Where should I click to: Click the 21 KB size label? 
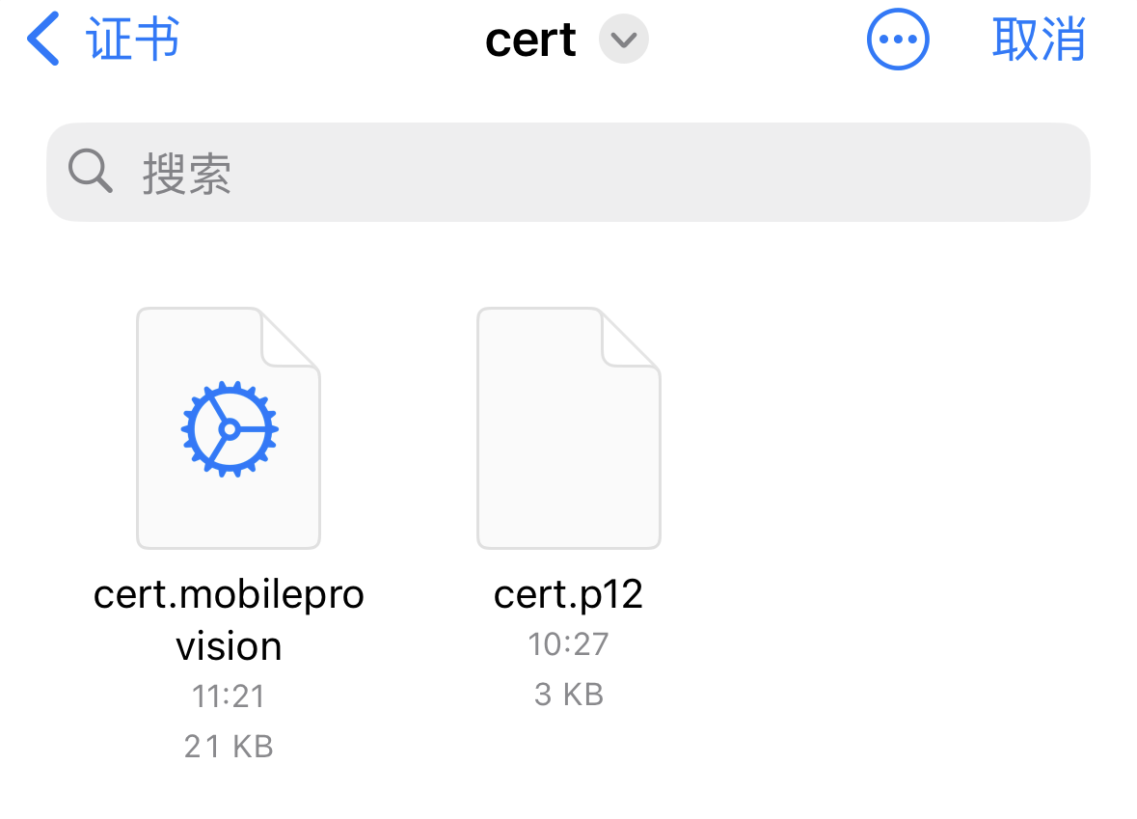click(229, 747)
